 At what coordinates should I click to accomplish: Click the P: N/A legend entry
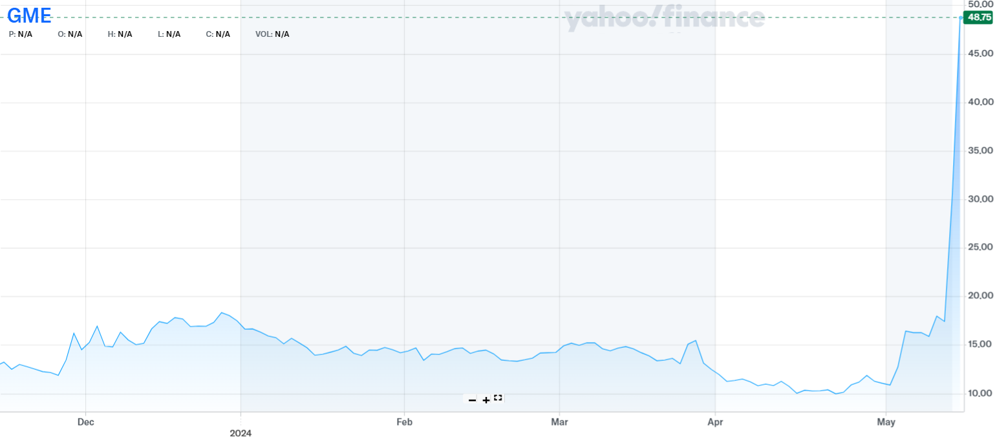20,34
